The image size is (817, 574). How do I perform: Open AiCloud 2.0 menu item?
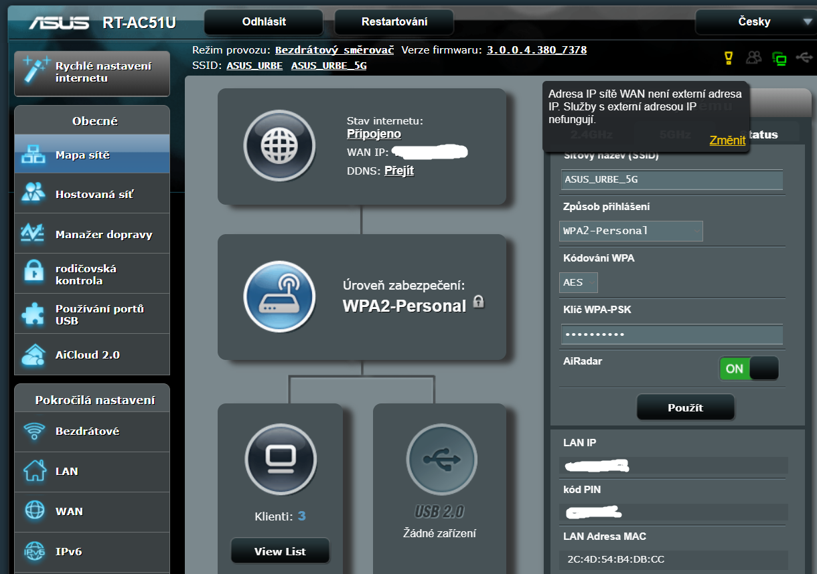click(92, 355)
